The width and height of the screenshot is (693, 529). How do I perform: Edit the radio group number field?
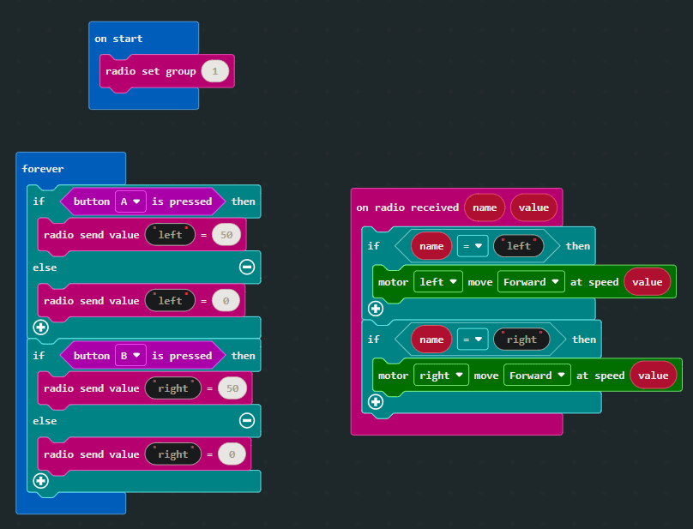point(215,71)
